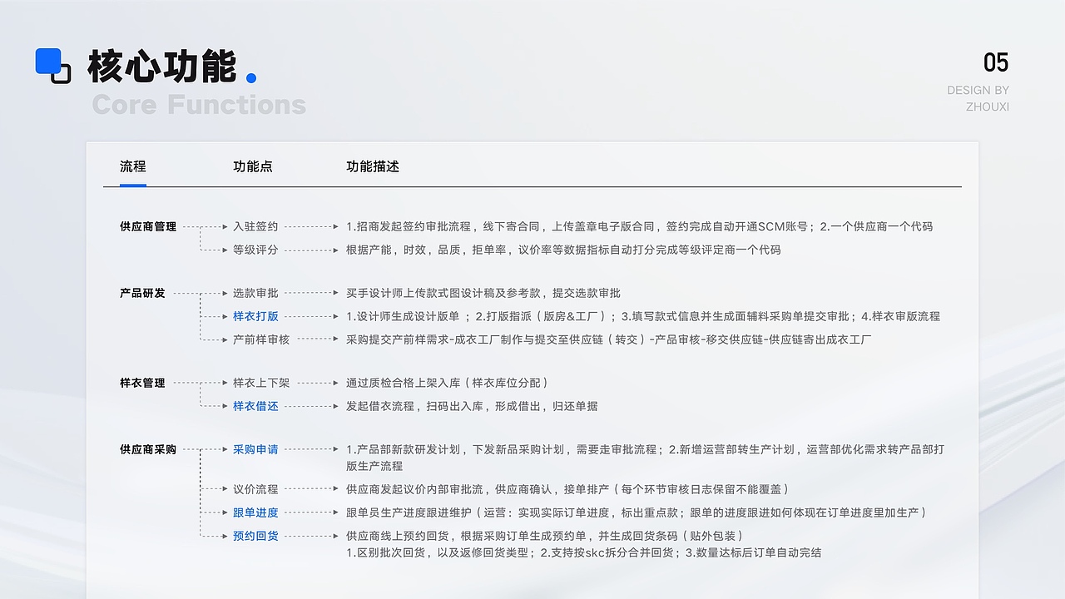Click the 入驻签约 function point
Viewport: 1065px width, 599px height.
click(255, 226)
